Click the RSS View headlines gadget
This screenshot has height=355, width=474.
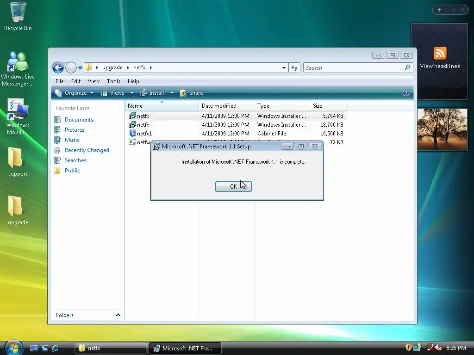coord(440,61)
